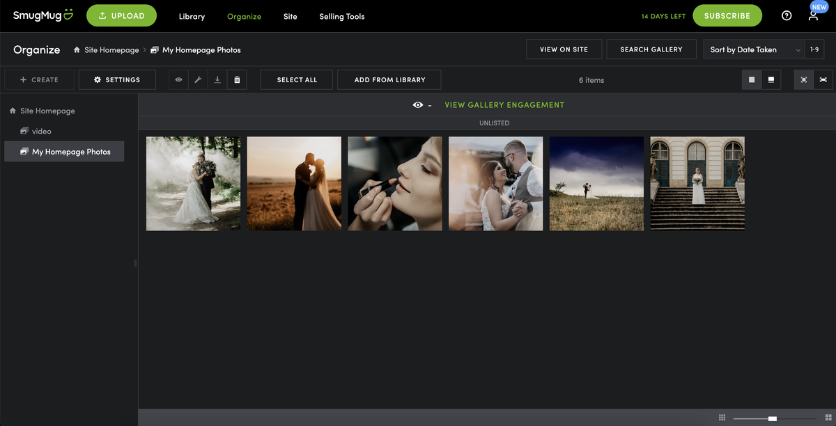Select the video gallery in the sidebar

(42, 131)
